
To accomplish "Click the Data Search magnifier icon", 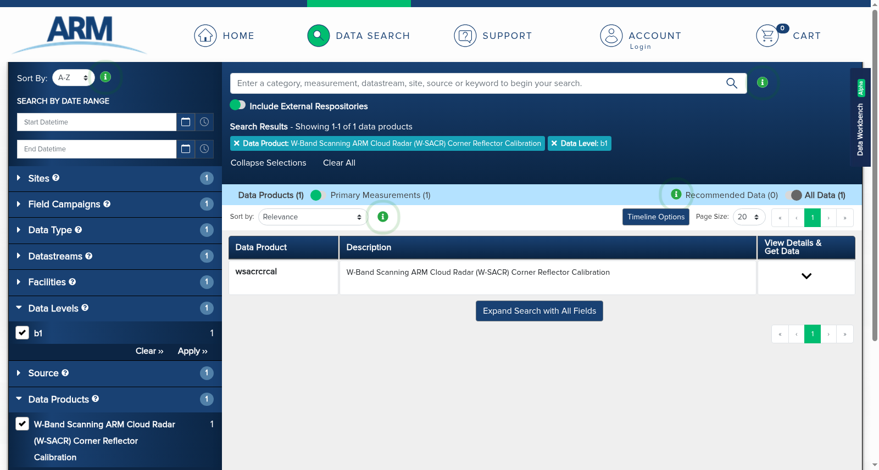I will (x=319, y=36).
